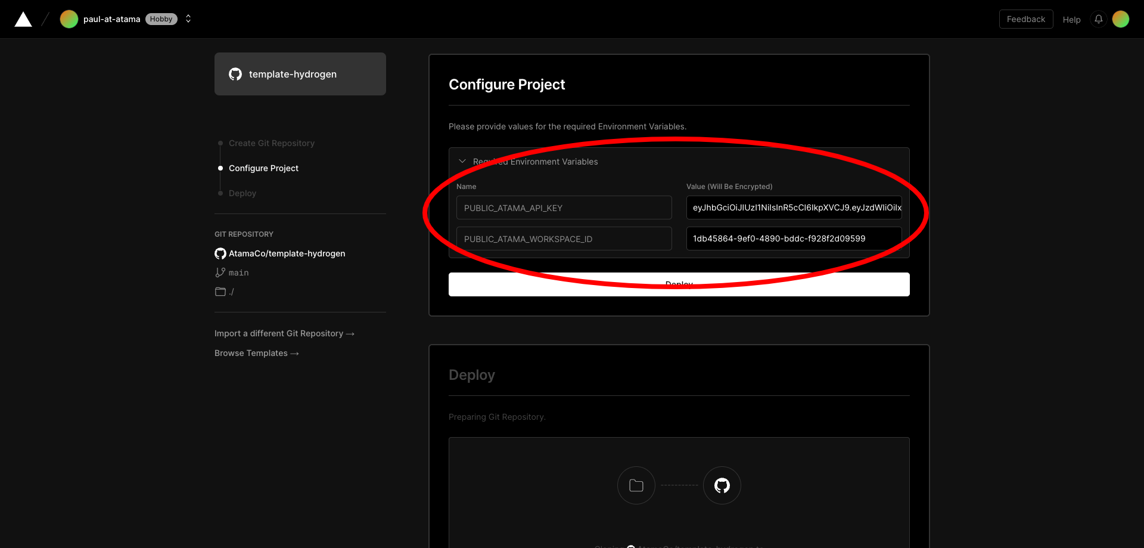This screenshot has width=1144, height=548.
Task: Click the Preparing Git Repository status text
Action: tap(497, 417)
